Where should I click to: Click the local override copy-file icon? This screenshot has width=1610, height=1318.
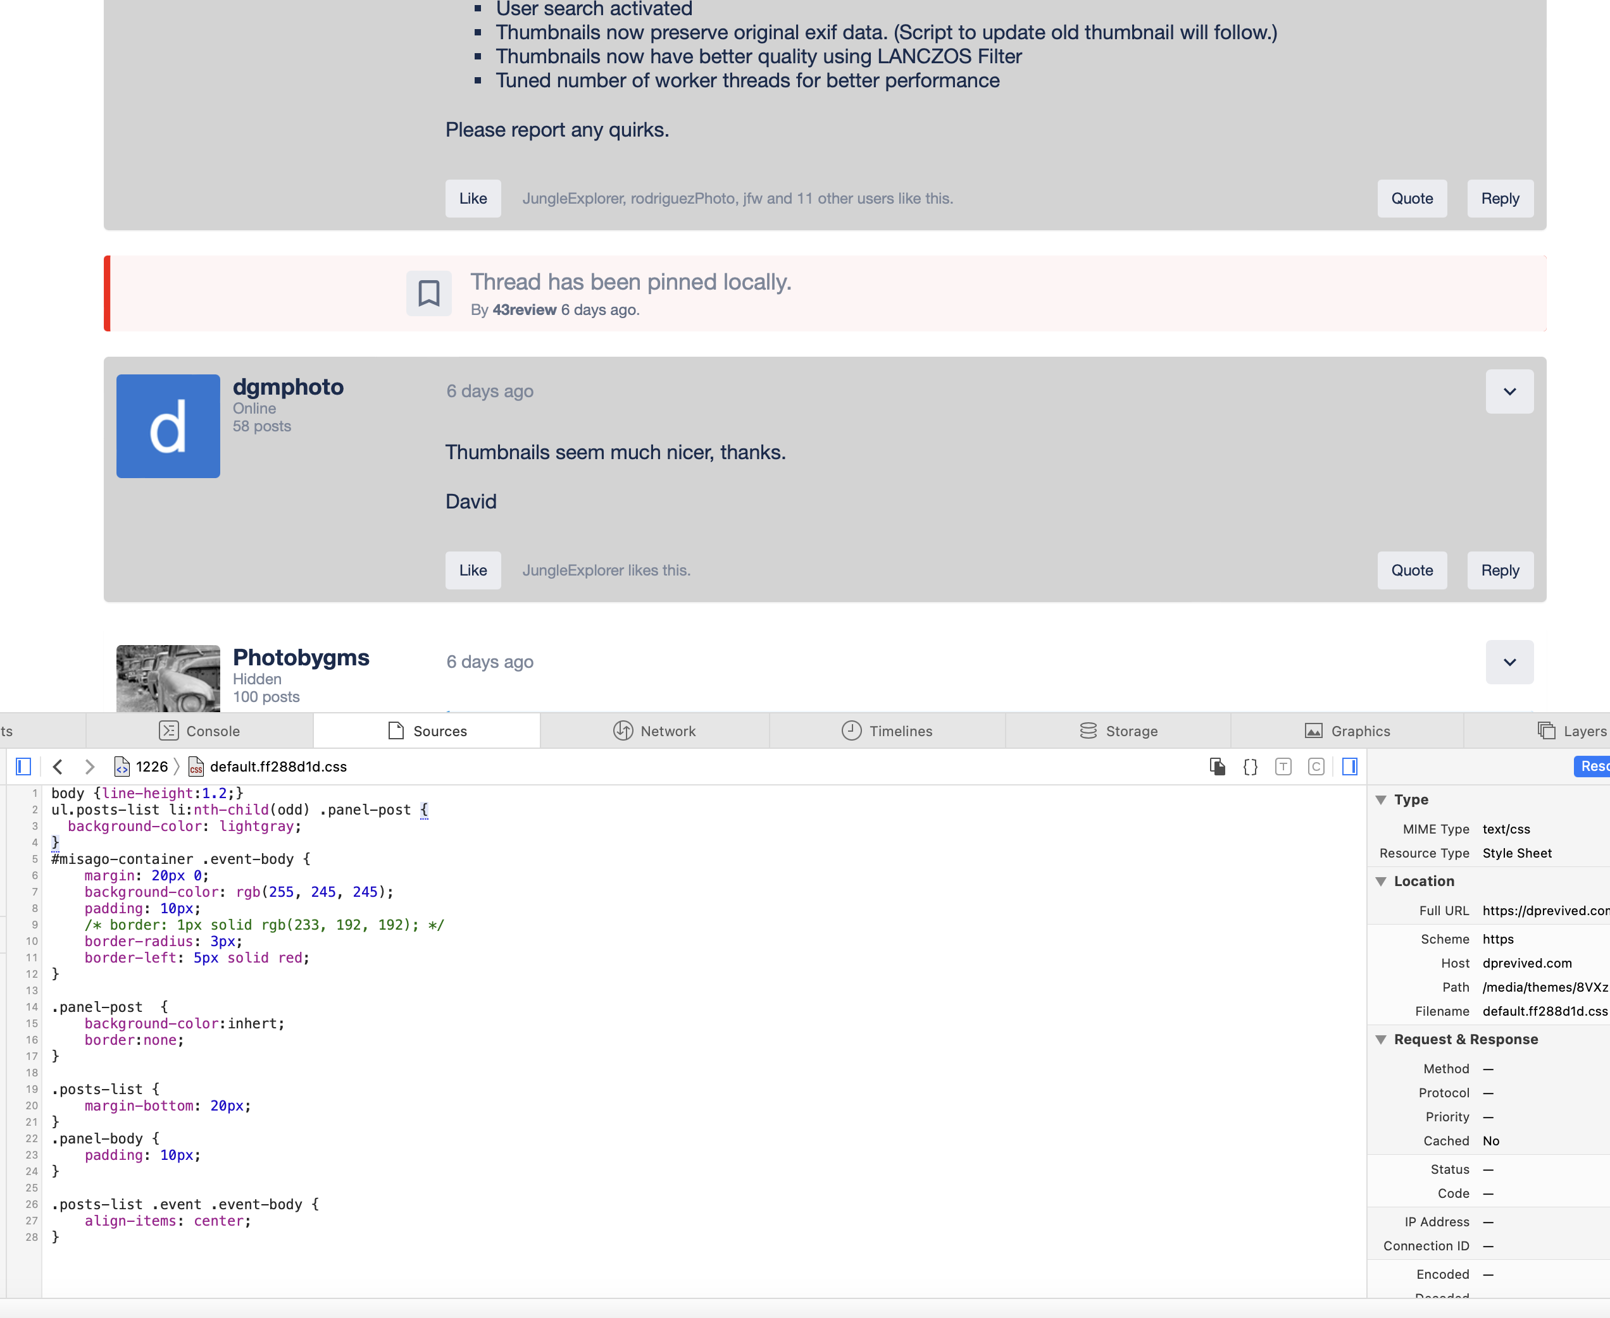(x=1217, y=767)
